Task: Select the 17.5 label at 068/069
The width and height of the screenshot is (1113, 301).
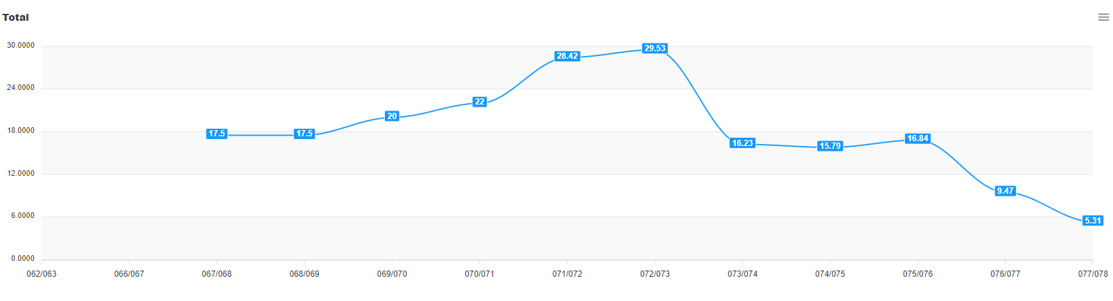Action: [304, 134]
